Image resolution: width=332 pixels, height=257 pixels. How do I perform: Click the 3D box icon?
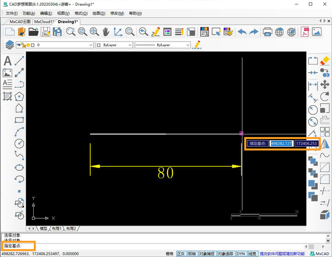pyautogui.click(x=325, y=215)
